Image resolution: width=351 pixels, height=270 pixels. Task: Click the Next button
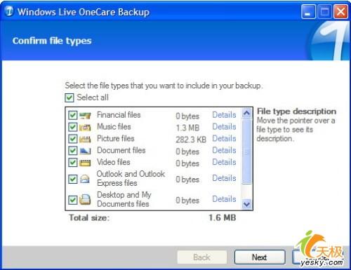tap(260, 257)
